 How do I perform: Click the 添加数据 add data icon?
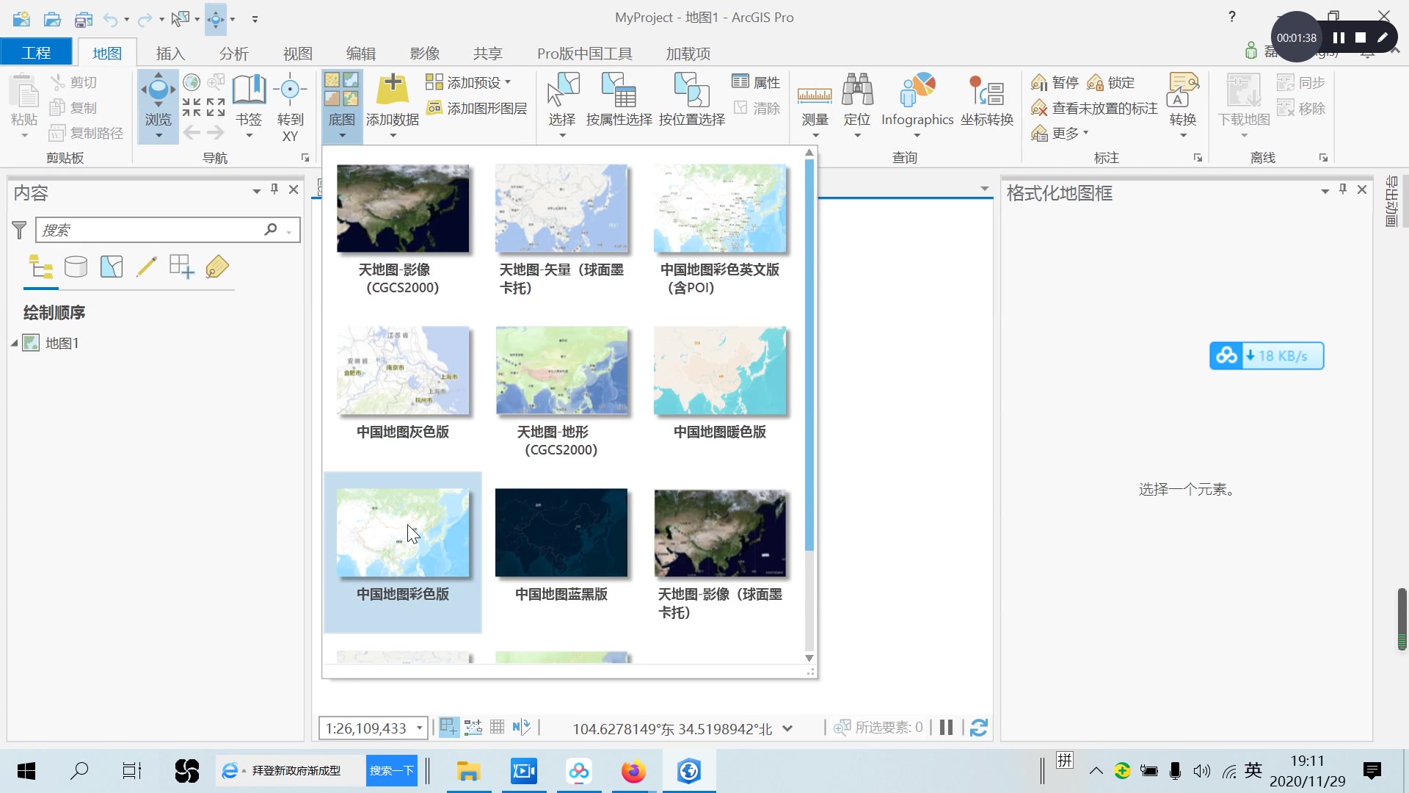[393, 91]
